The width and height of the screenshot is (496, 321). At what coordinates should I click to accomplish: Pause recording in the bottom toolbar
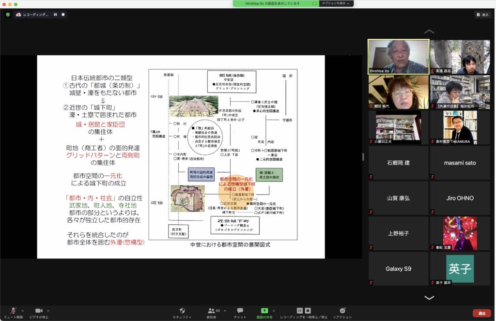click(x=300, y=310)
